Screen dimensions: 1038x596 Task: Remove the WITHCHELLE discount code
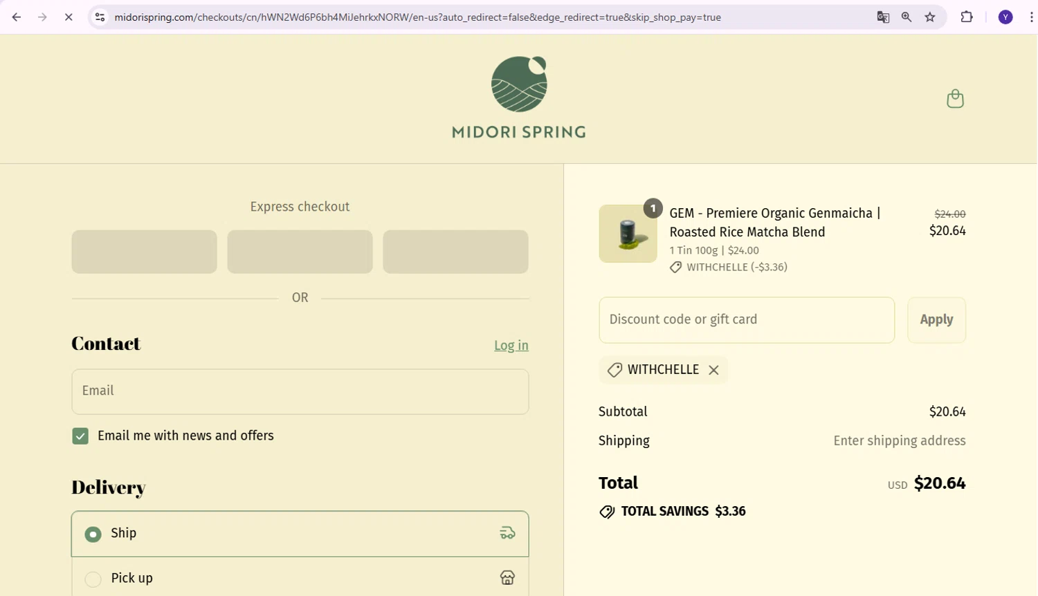[713, 371]
